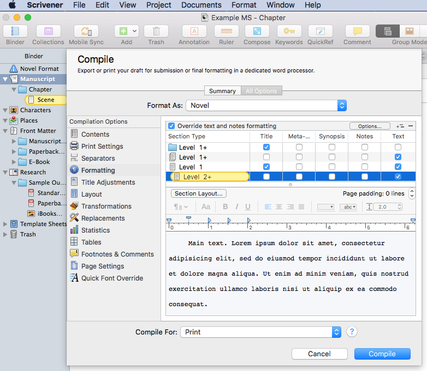Enter Compose mode from the toolbar
Image resolution: width=427 pixels, height=371 pixels.
[257, 31]
